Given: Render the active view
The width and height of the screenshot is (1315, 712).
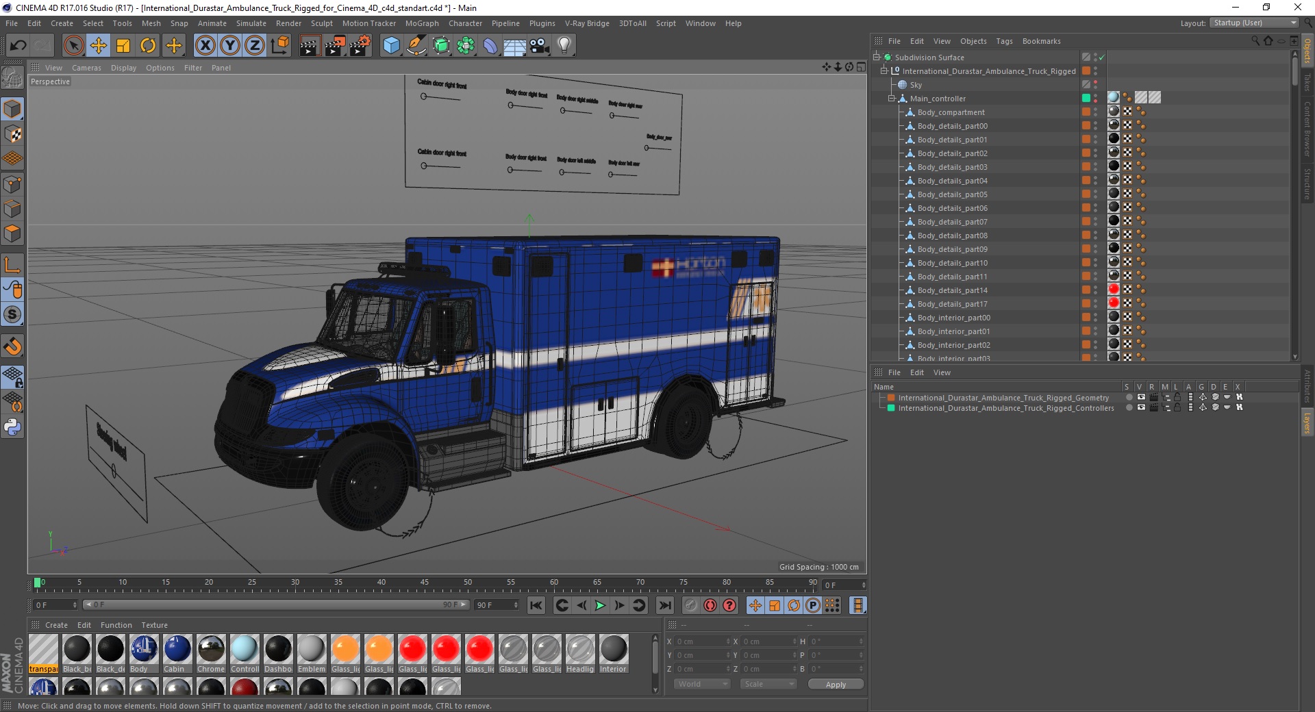Looking at the screenshot, I should pyautogui.click(x=310, y=46).
